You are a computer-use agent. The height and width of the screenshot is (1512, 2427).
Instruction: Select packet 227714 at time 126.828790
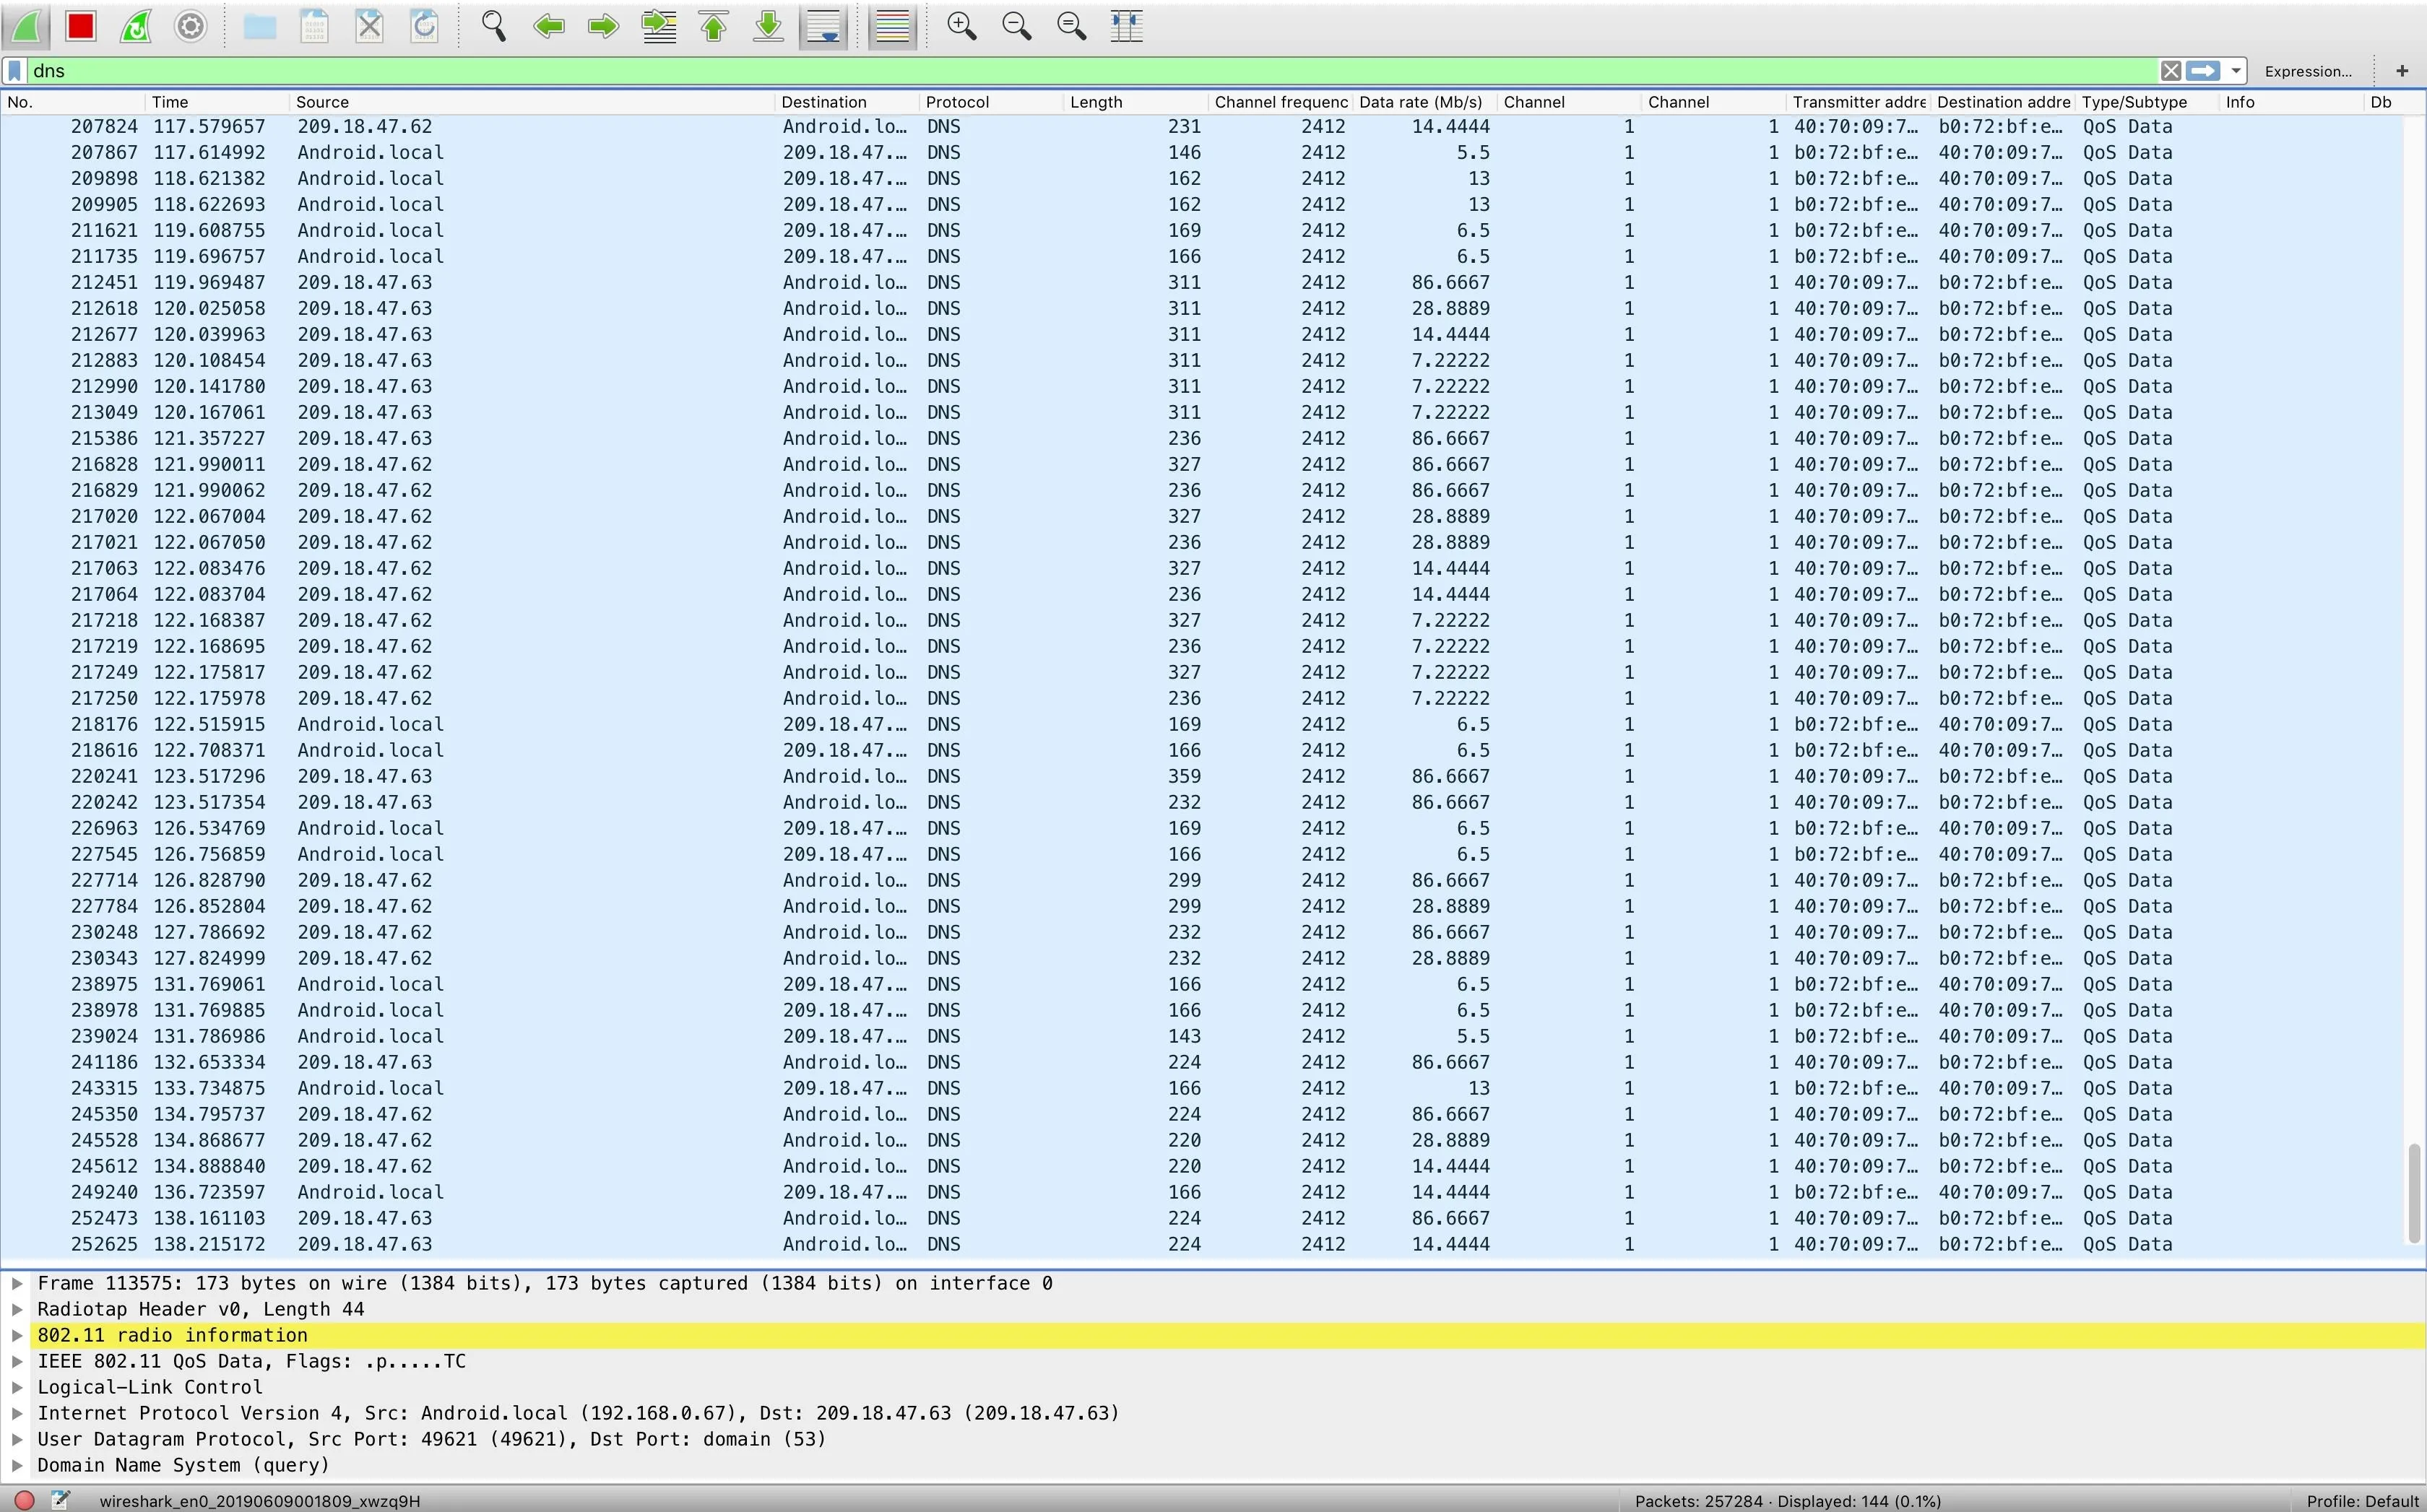tap(1200, 880)
